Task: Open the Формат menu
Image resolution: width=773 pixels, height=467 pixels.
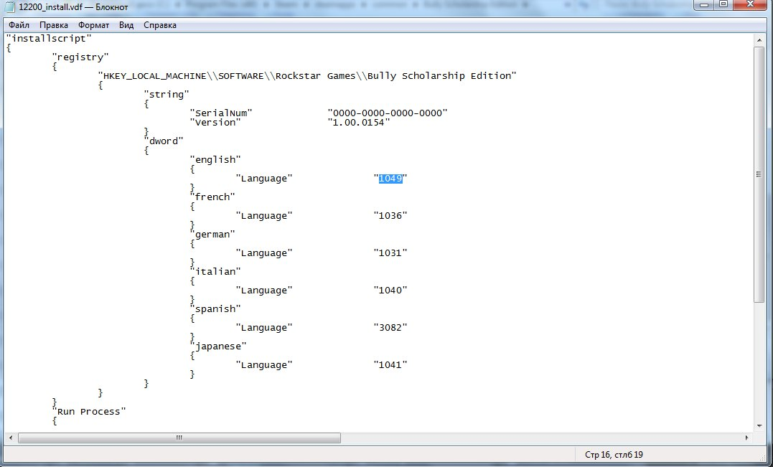Action: click(x=93, y=25)
